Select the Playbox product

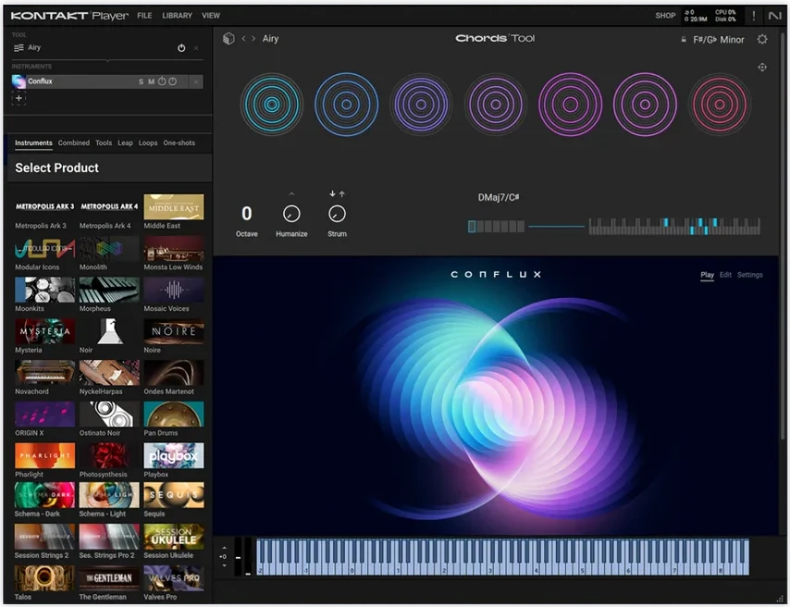(174, 460)
